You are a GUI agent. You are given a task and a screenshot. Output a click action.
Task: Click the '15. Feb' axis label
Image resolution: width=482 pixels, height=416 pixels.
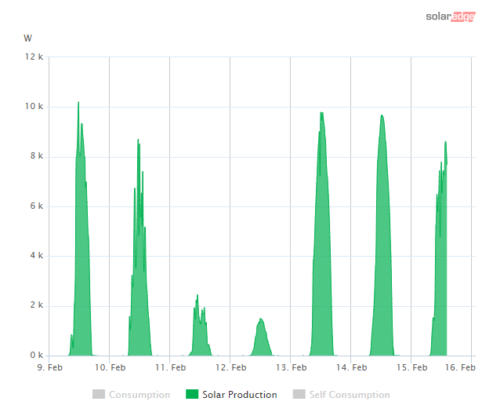pyautogui.click(x=412, y=367)
